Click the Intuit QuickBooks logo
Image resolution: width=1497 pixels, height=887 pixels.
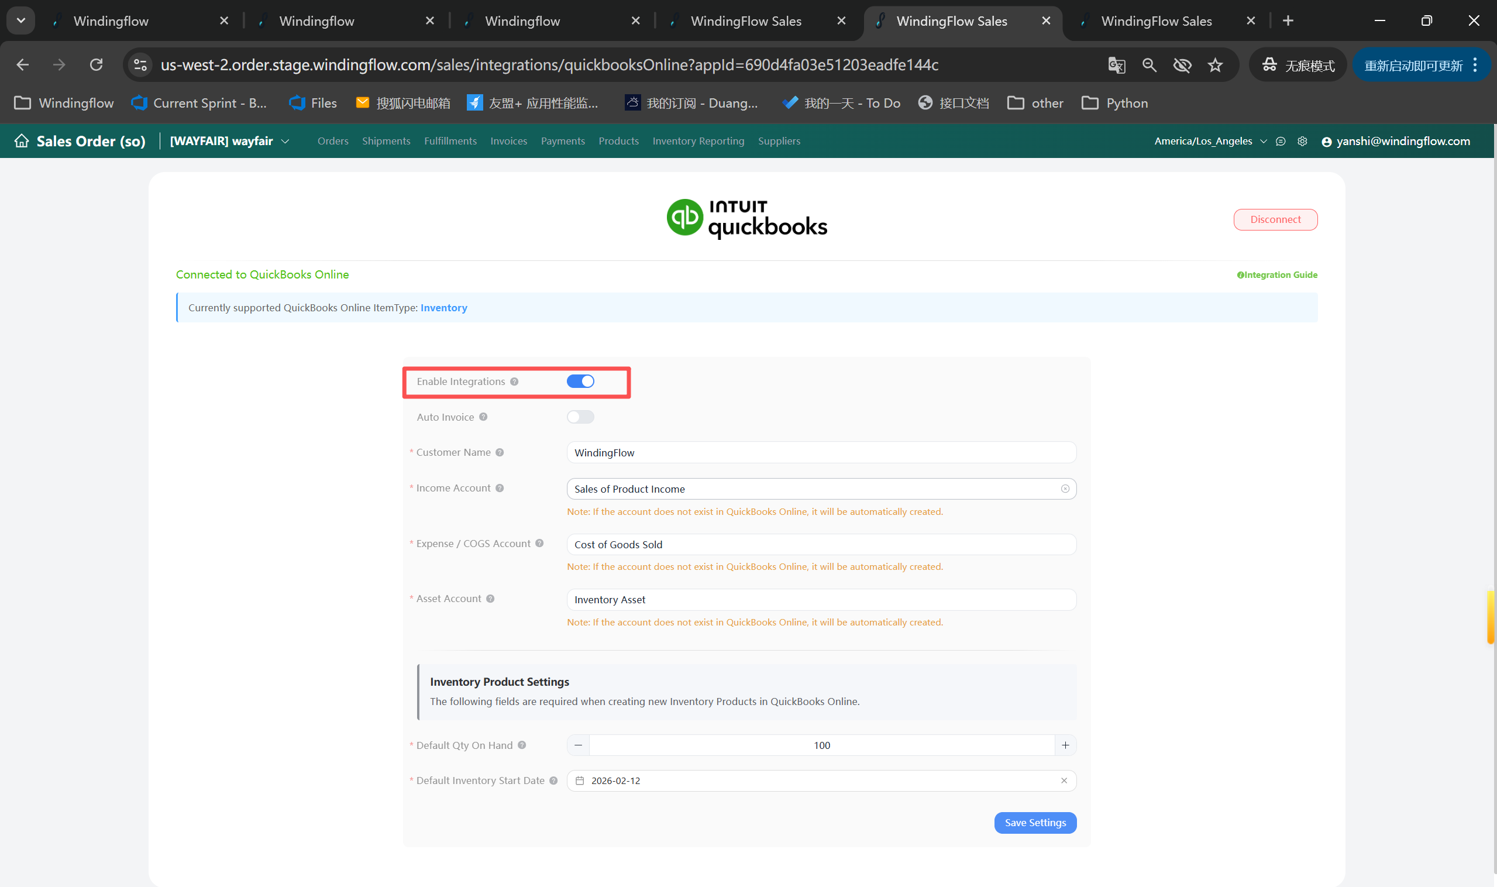pos(746,217)
